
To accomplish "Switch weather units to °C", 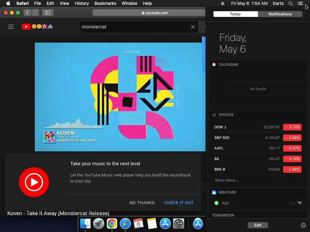I will [x=292, y=203].
